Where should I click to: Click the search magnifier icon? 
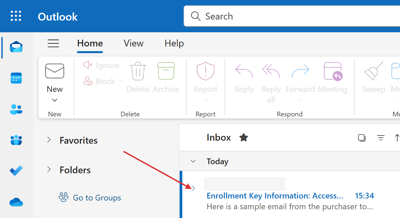click(x=196, y=16)
